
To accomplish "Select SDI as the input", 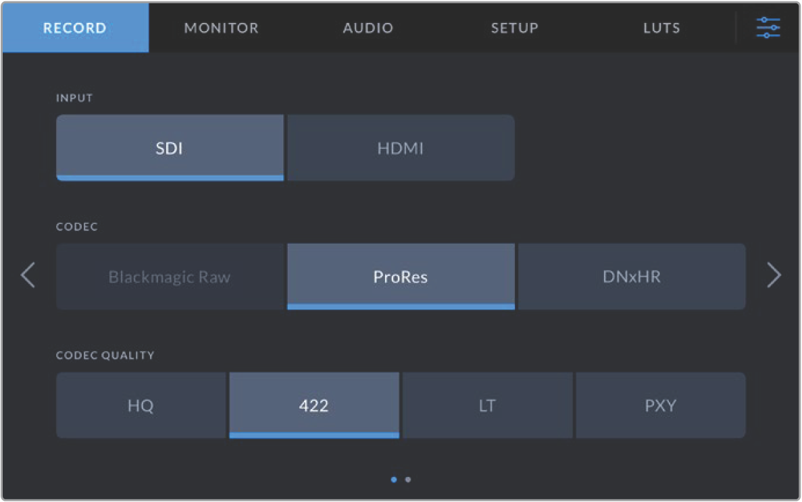I will [170, 148].
